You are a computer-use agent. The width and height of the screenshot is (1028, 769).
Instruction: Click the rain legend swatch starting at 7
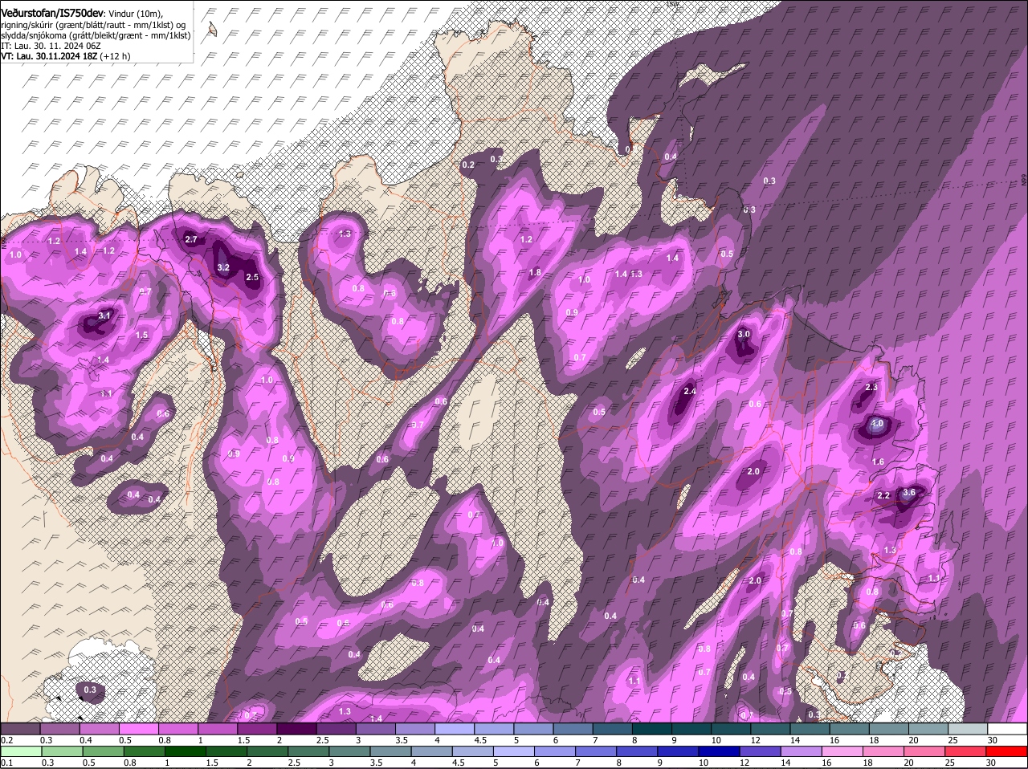[x=597, y=751]
